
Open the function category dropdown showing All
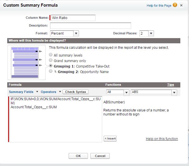pyautogui.click(x=118, y=92)
